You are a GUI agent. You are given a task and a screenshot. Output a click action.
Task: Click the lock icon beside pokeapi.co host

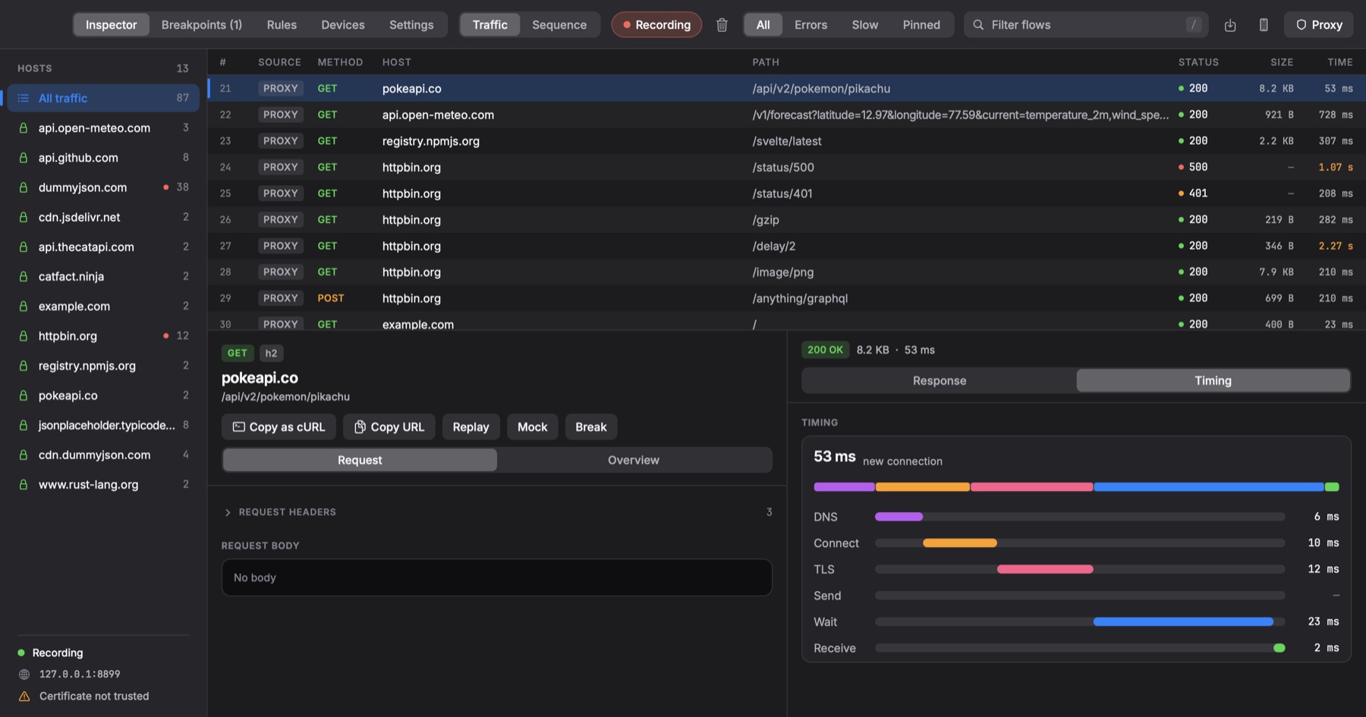tap(24, 396)
